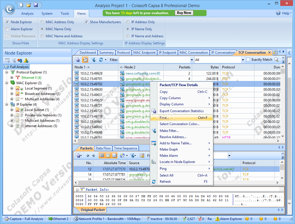The image size is (295, 224).
Task: Click the Open folder icon in title bar
Action: [x=28, y=5]
